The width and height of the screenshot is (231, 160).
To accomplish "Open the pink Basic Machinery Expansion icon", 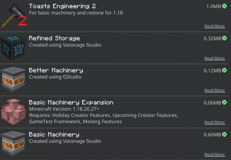I will tap(14, 112).
